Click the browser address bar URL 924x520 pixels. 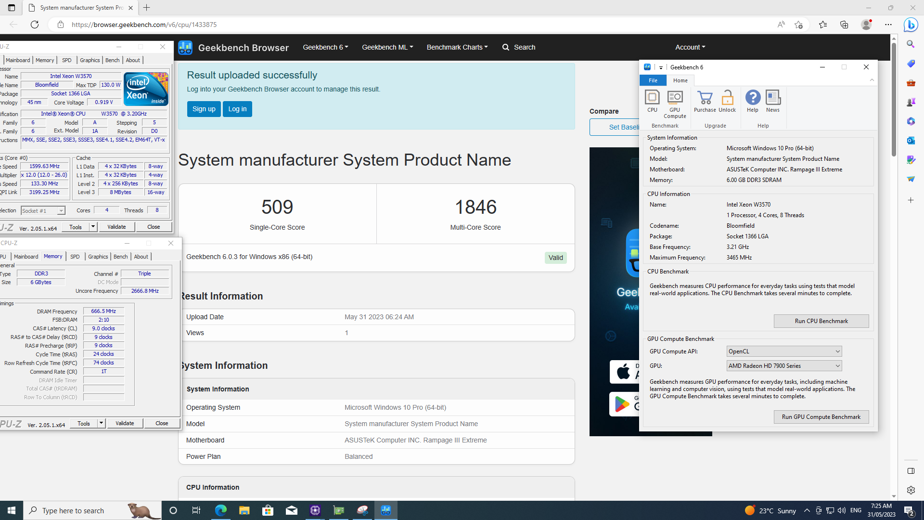pos(144,25)
